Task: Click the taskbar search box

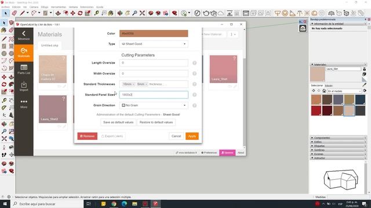Action: [47, 204]
